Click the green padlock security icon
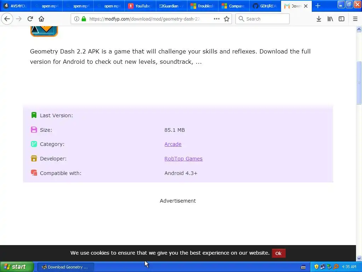Image resolution: width=362 pixels, height=272 pixels. coord(84,19)
